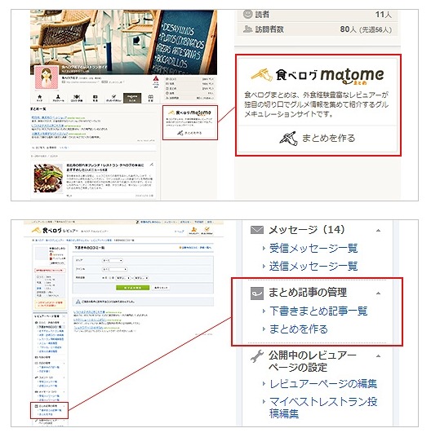
Task: Click the まとめ記事の管理 section header
Action: 308,293
